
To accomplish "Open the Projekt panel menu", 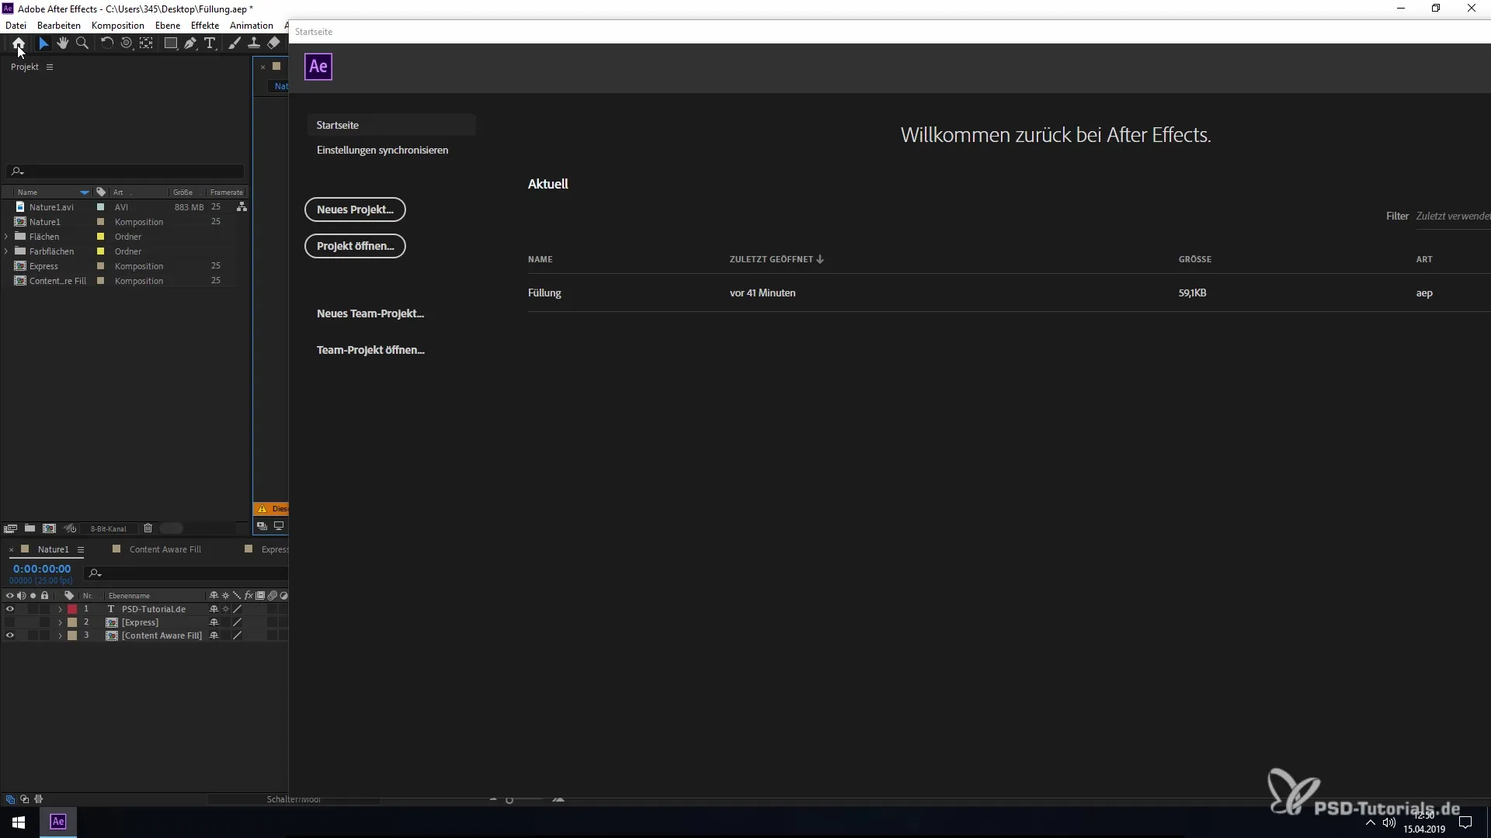I will click(50, 68).
